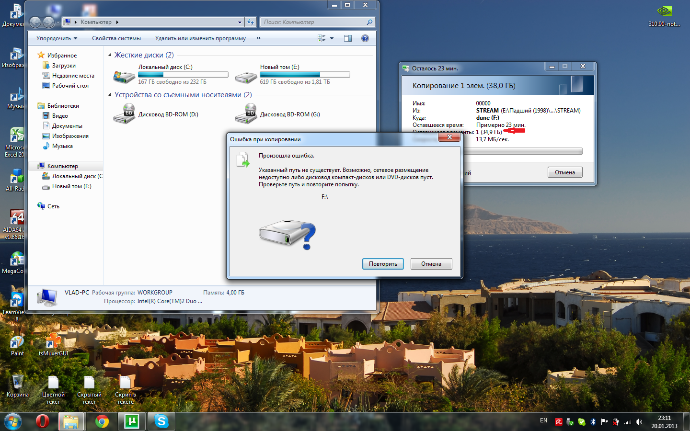
Task: Click the copy progress bar
Action: [x=523, y=151]
